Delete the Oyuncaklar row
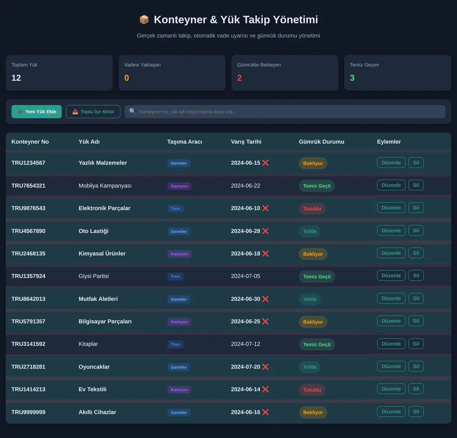Viewport: 457px width, 438px height. click(x=416, y=366)
